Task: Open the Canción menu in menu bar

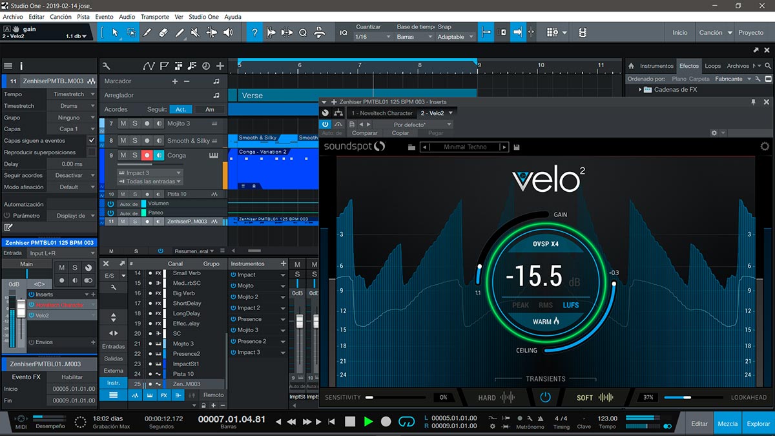Action: click(x=61, y=17)
